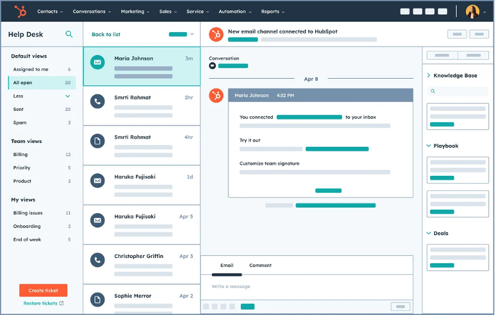
Task: Click the teal link after You connected
Action: click(309, 117)
